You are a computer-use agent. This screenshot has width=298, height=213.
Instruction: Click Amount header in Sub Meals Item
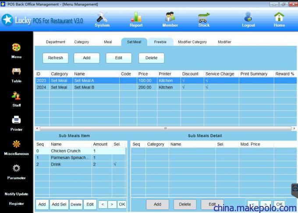[100, 144]
